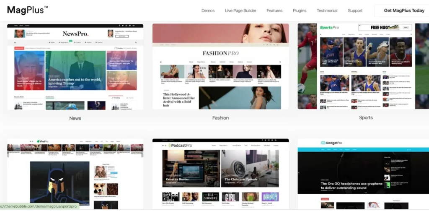Go to the Features navigation link

click(x=274, y=10)
